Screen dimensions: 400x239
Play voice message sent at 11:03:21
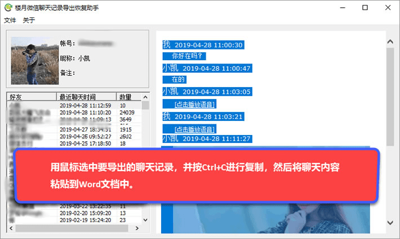coord(194,129)
